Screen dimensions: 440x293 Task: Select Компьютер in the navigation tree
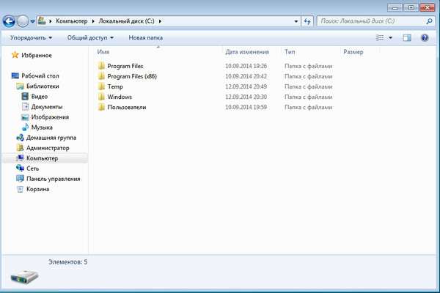tap(42, 158)
